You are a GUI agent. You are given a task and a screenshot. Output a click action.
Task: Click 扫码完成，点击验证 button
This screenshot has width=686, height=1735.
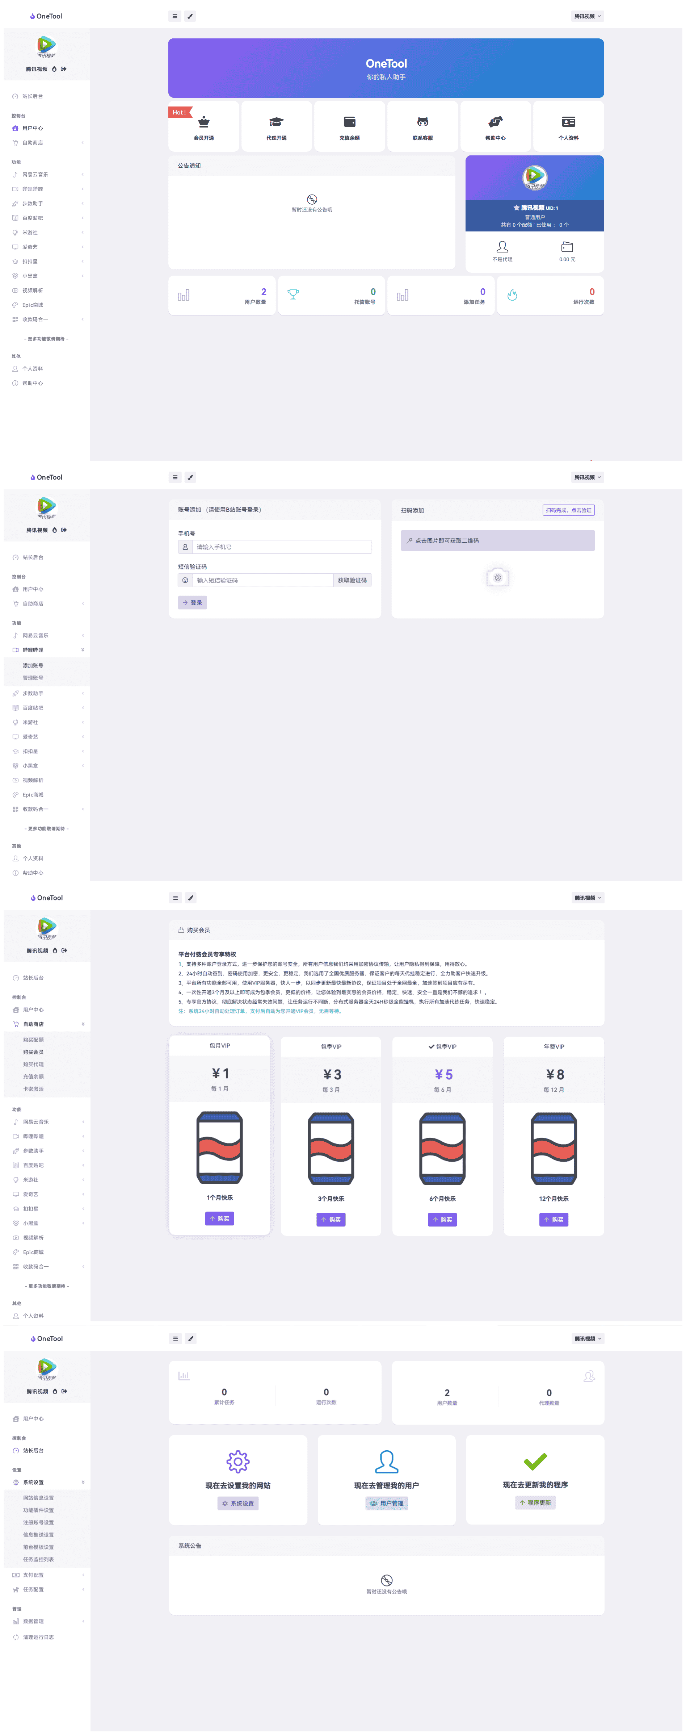click(x=568, y=510)
